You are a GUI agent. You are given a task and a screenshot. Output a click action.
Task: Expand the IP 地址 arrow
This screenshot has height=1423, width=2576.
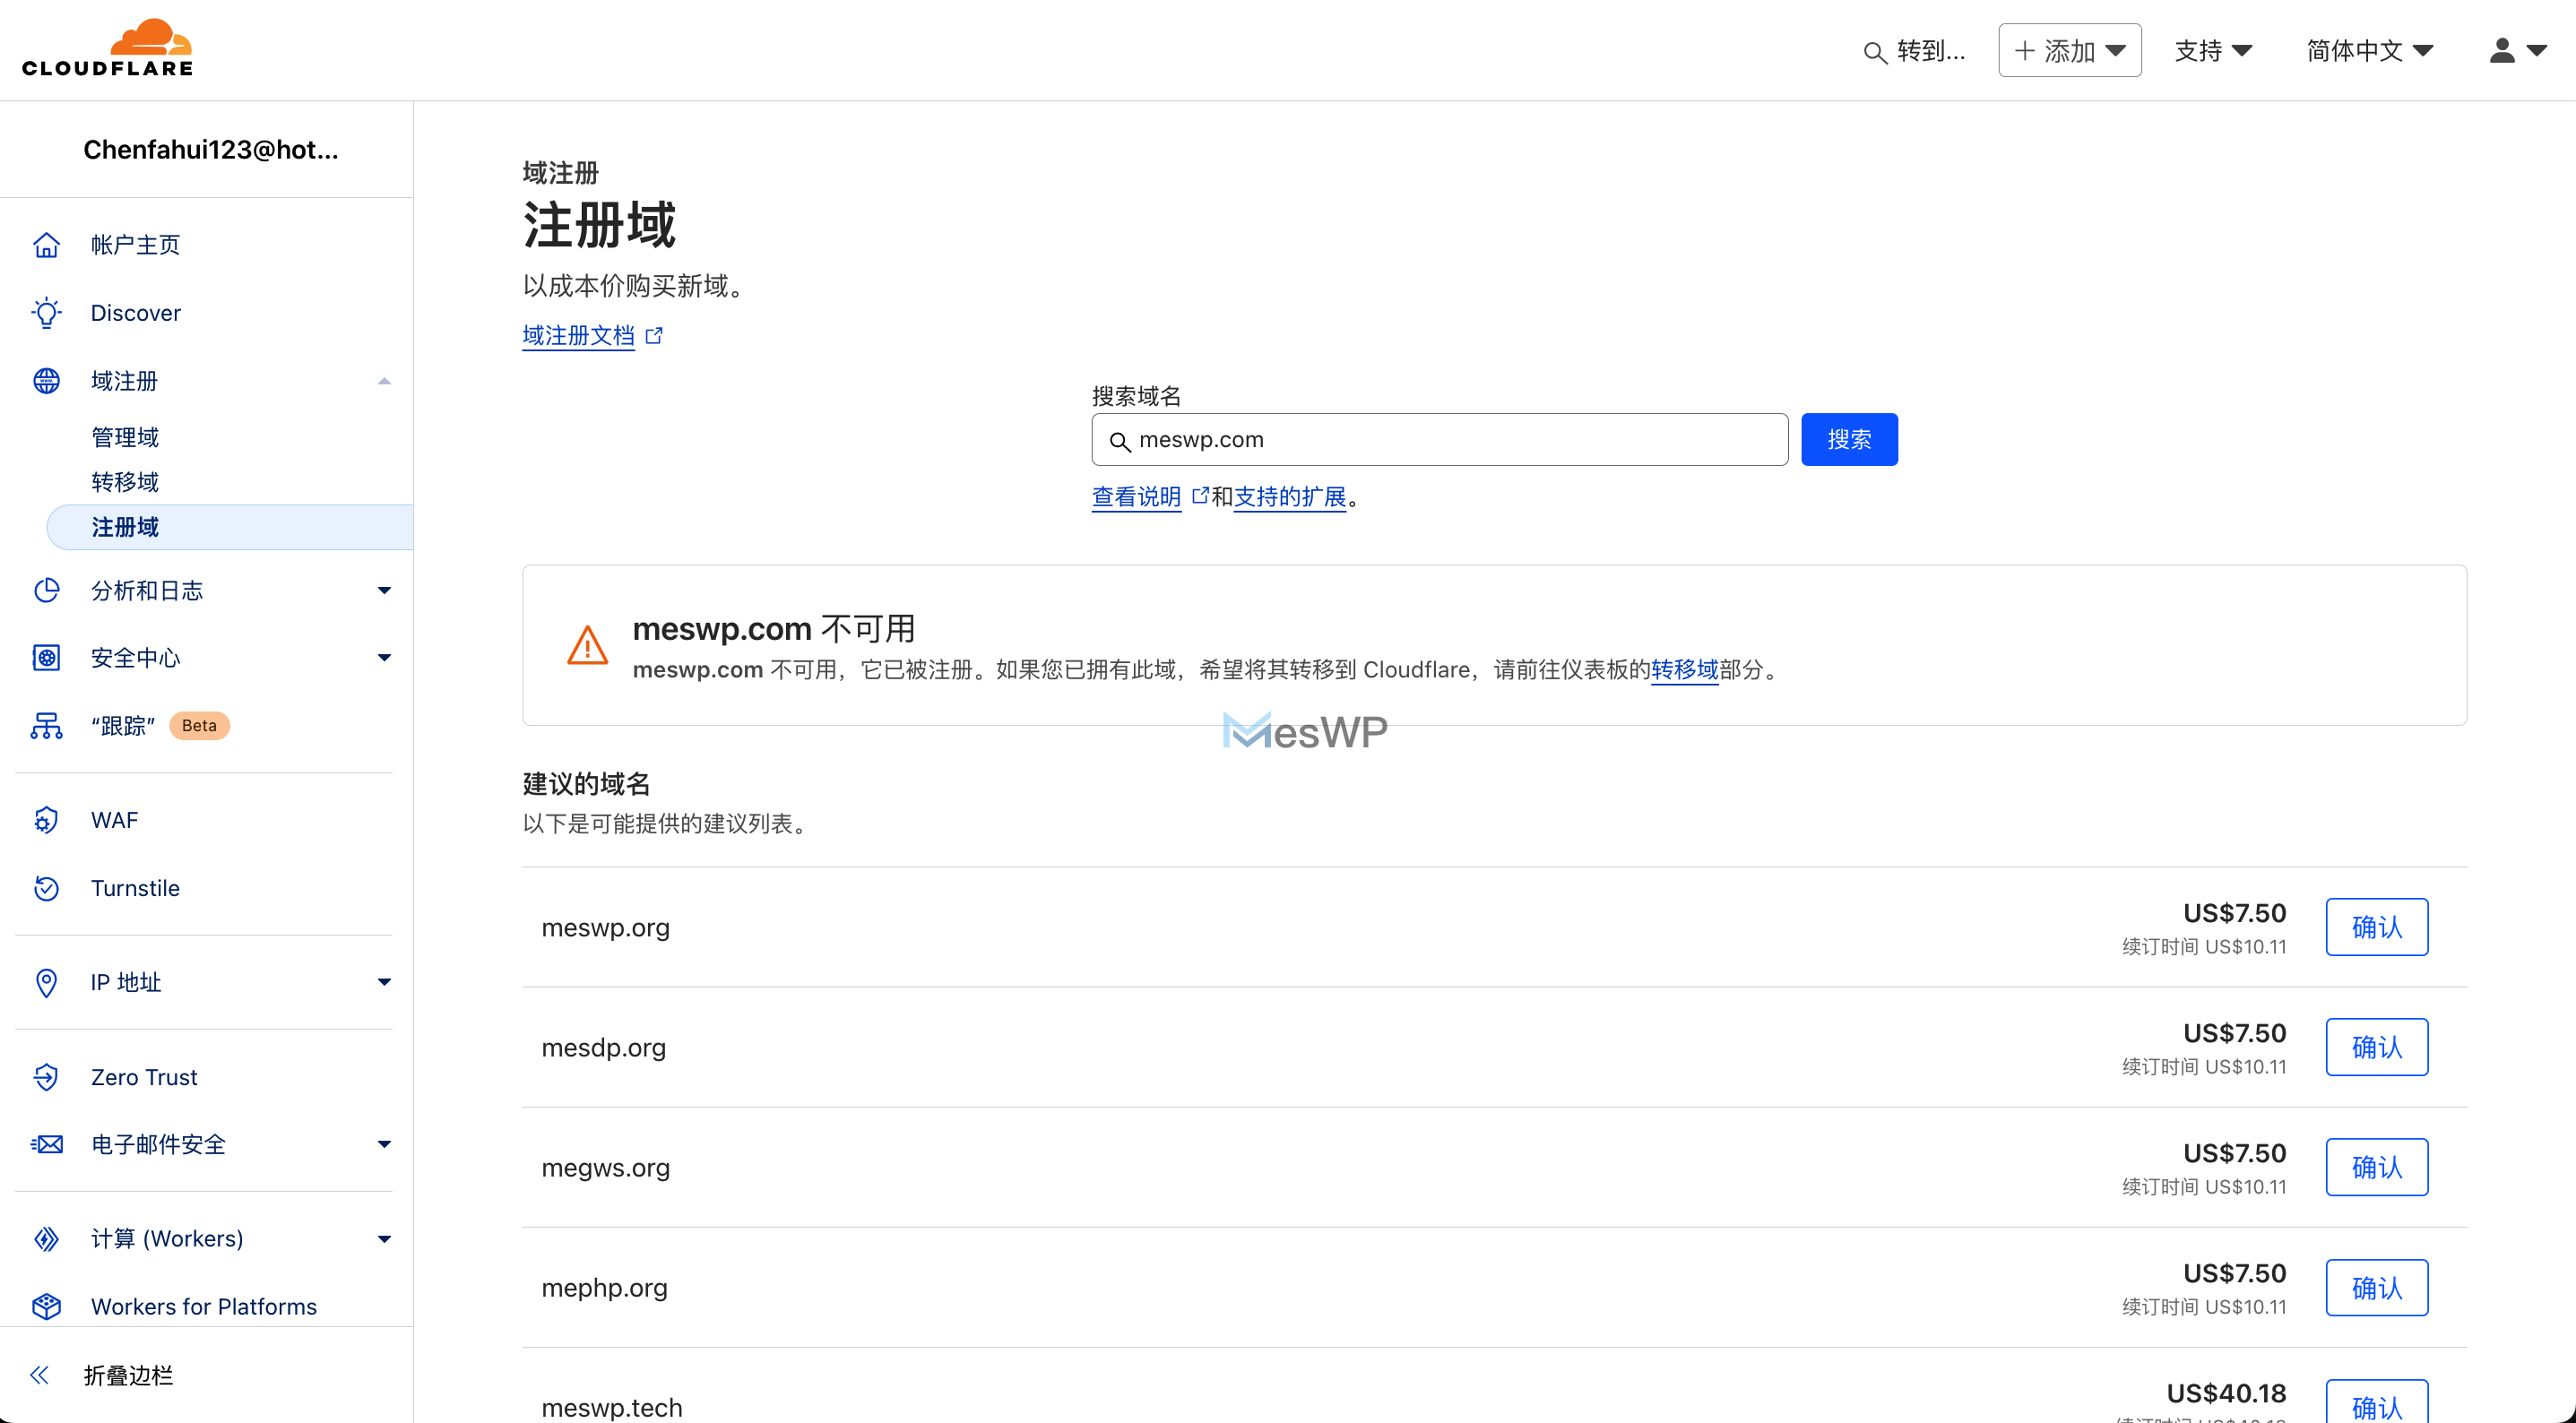[x=384, y=982]
